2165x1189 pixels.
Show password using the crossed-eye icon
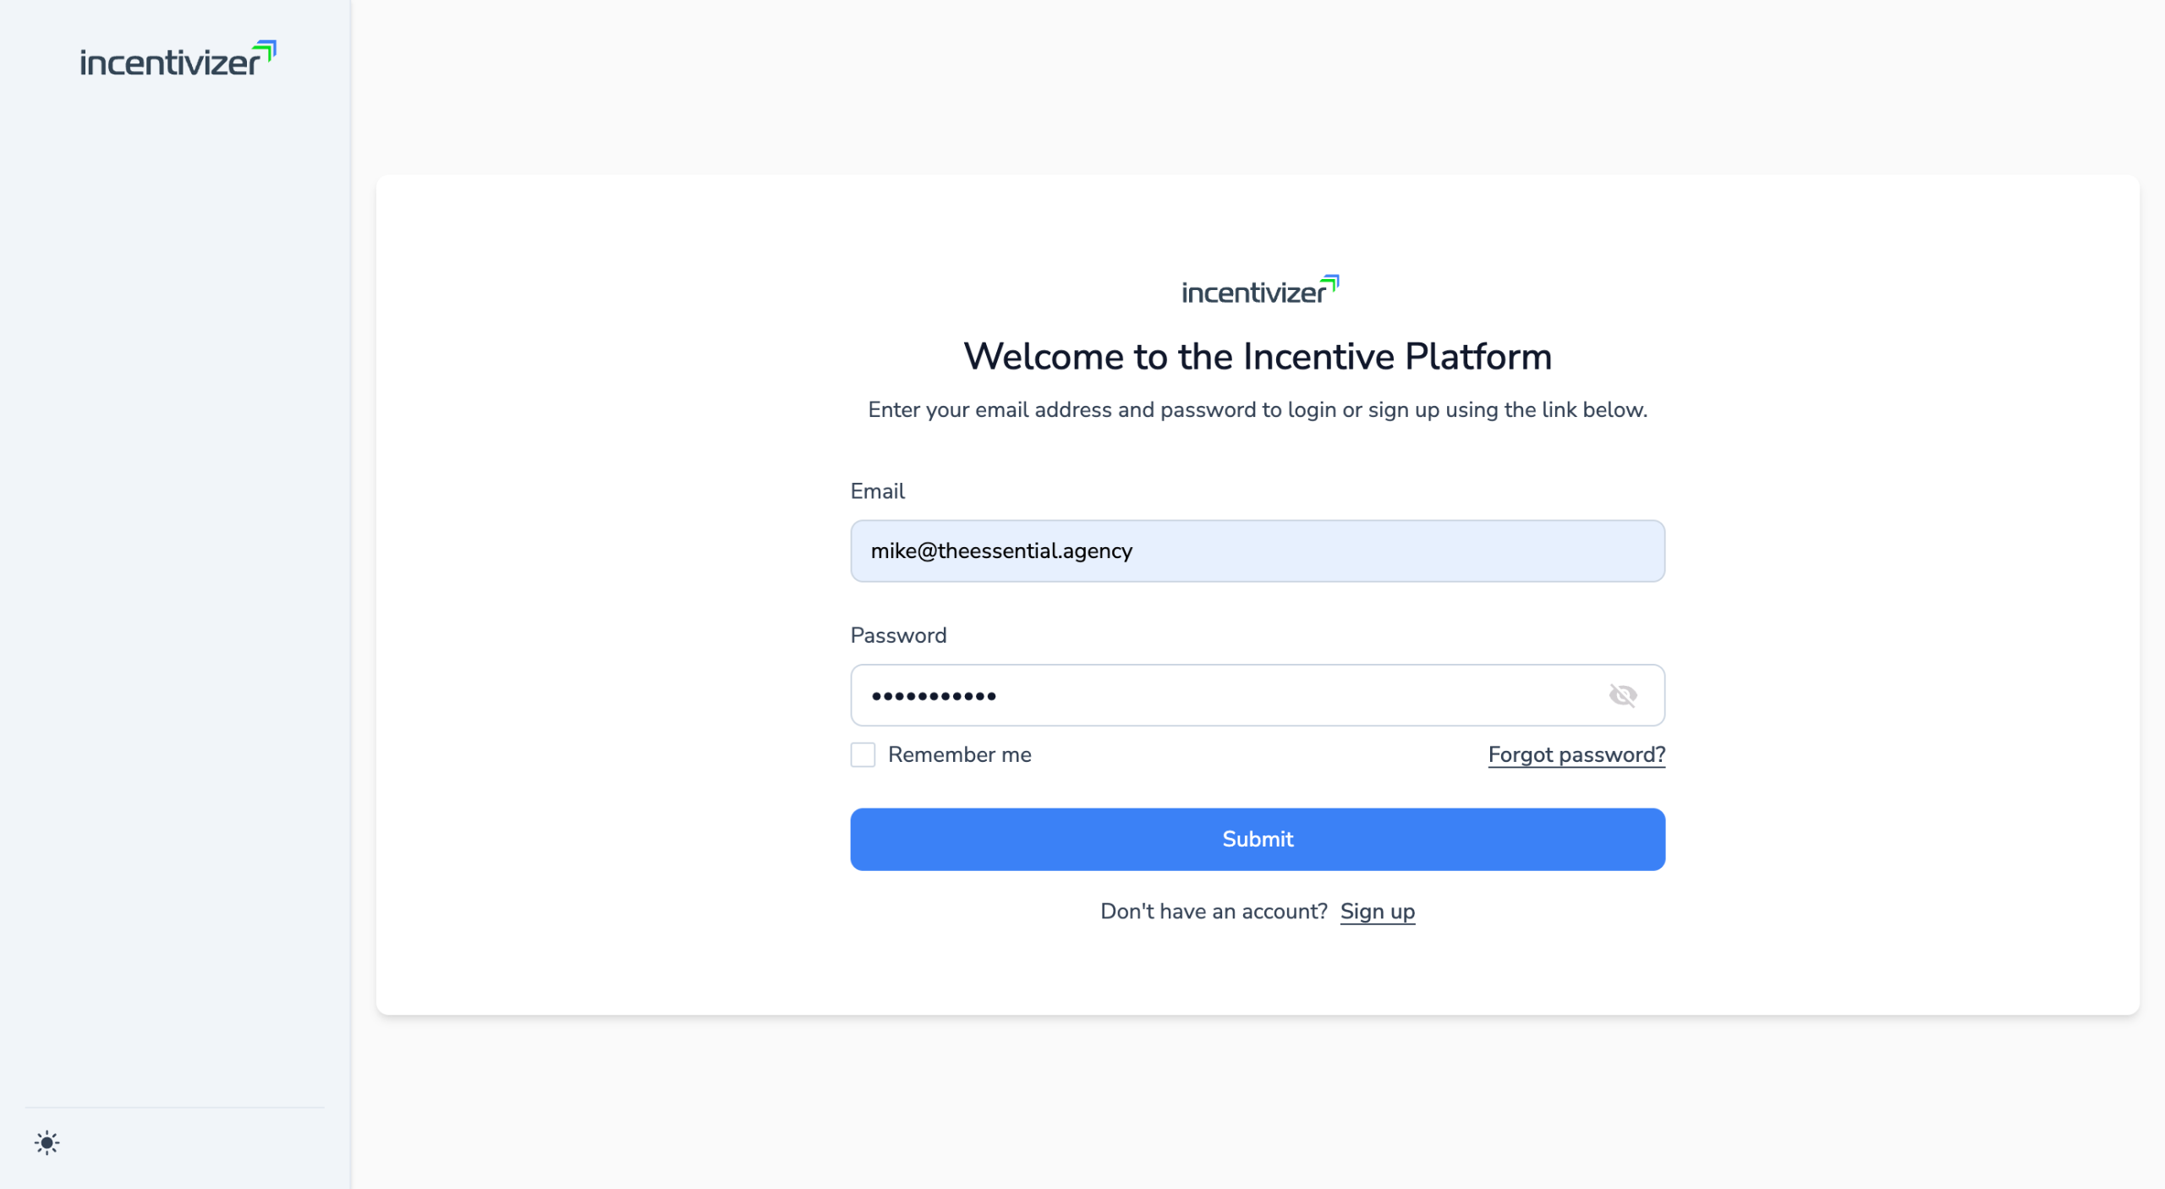(1622, 695)
